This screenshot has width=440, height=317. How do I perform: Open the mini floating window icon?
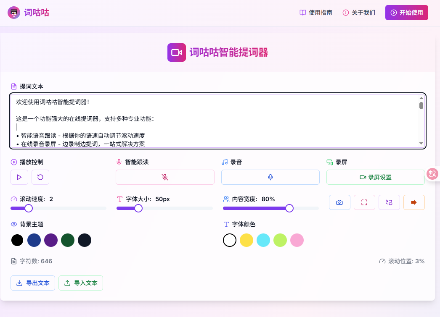389,202
